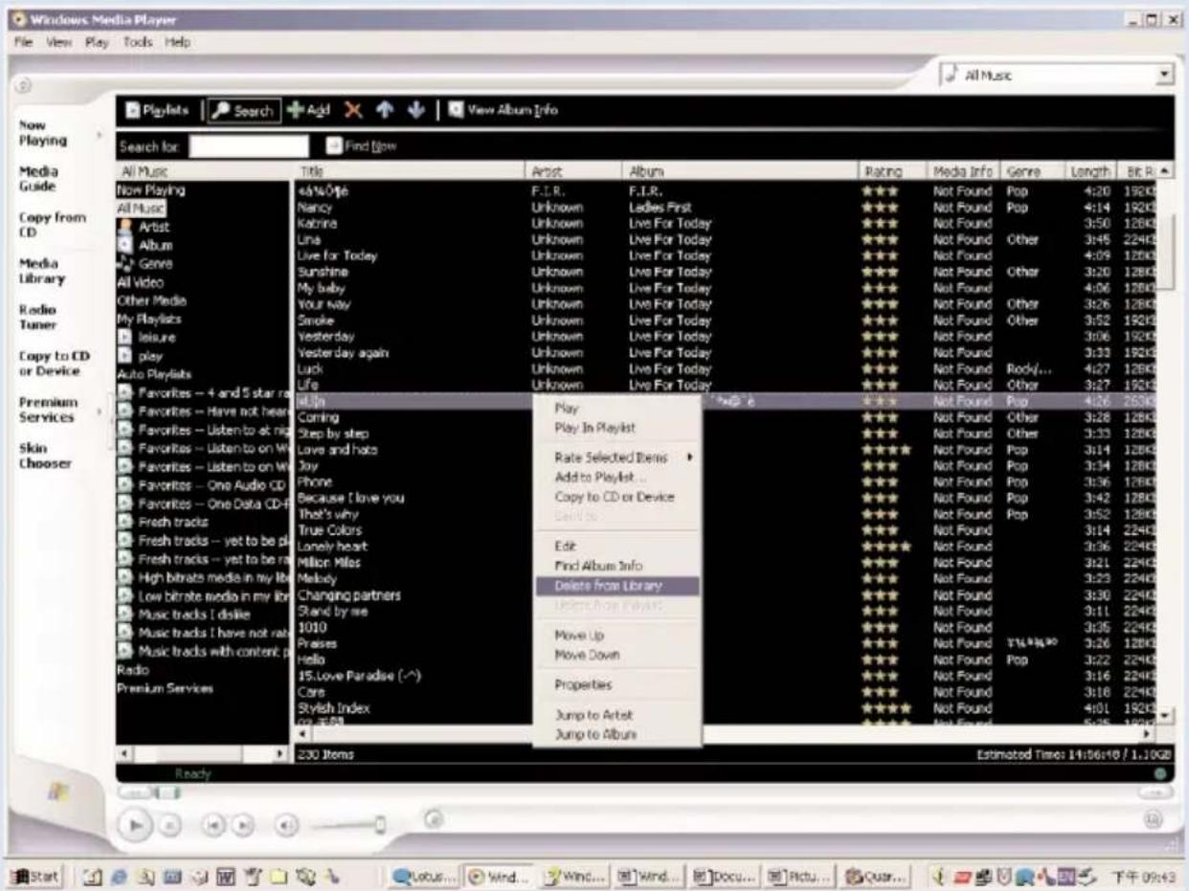
Task: Choose Copy to CD or Device menu item
Action: point(617,497)
